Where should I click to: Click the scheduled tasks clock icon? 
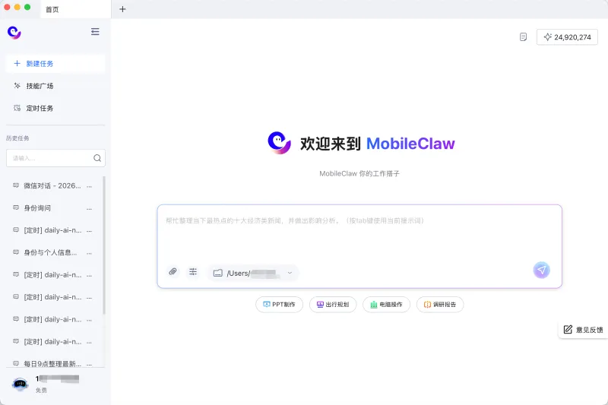pos(17,108)
